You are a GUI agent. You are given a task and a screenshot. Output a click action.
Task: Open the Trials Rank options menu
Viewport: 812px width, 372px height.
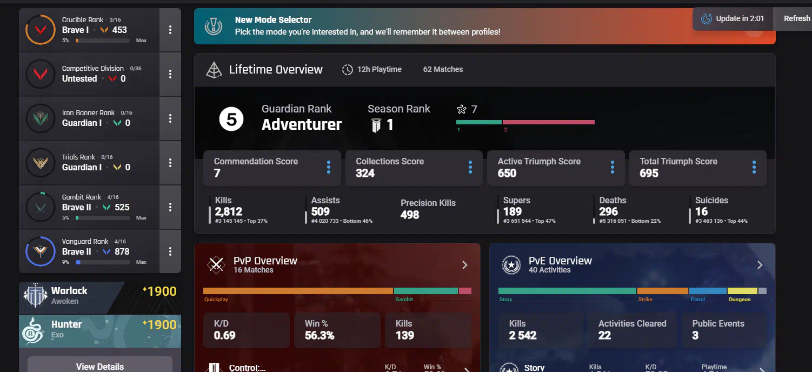click(x=170, y=163)
